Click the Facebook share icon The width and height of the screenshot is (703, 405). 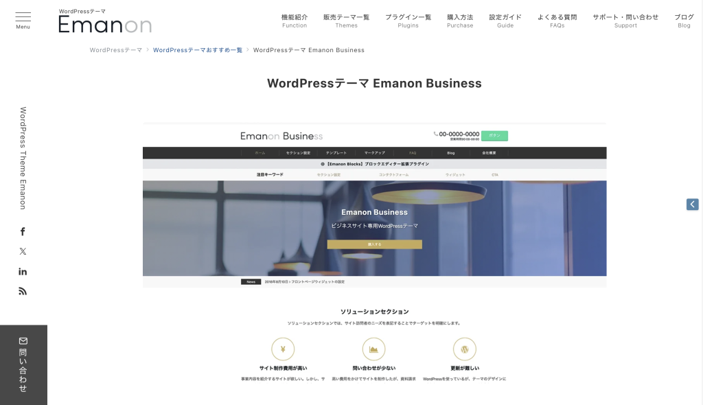tap(23, 231)
